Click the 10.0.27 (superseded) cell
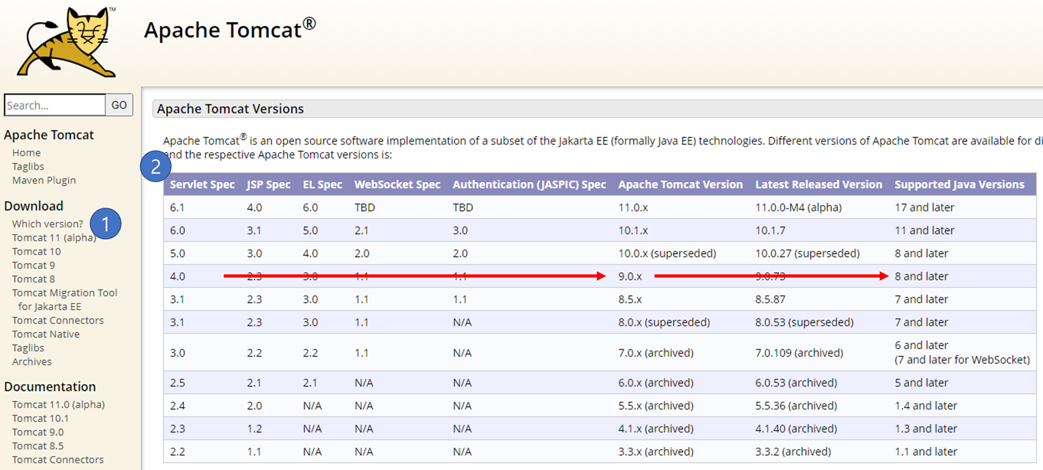This screenshot has width=1043, height=470. [x=807, y=253]
